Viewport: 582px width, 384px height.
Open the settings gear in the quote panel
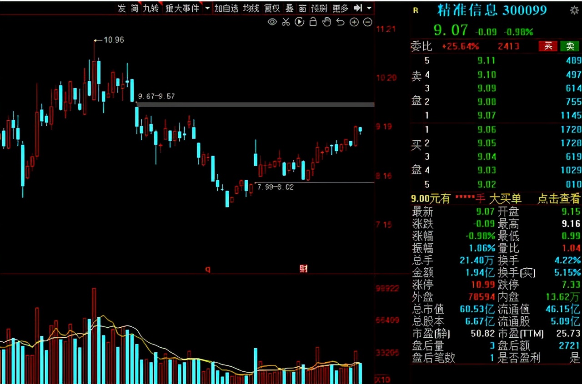574,9
